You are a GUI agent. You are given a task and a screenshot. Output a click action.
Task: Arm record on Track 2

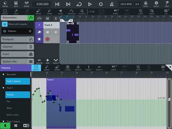[48, 39]
